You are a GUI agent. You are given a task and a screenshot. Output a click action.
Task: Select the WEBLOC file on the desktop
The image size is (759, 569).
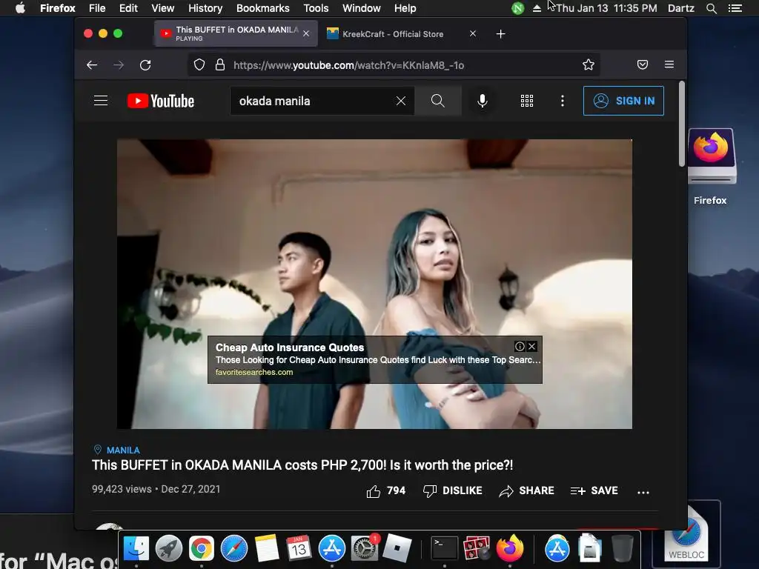pos(686,535)
